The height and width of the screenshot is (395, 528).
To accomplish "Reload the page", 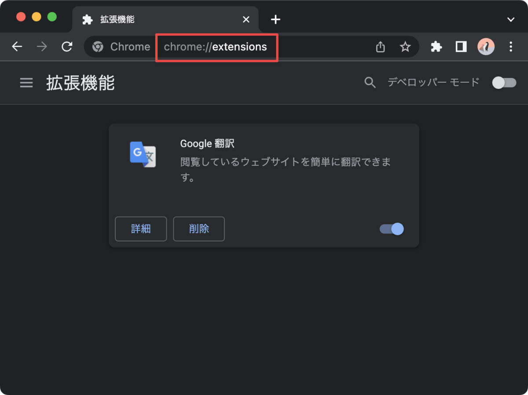I will point(67,47).
